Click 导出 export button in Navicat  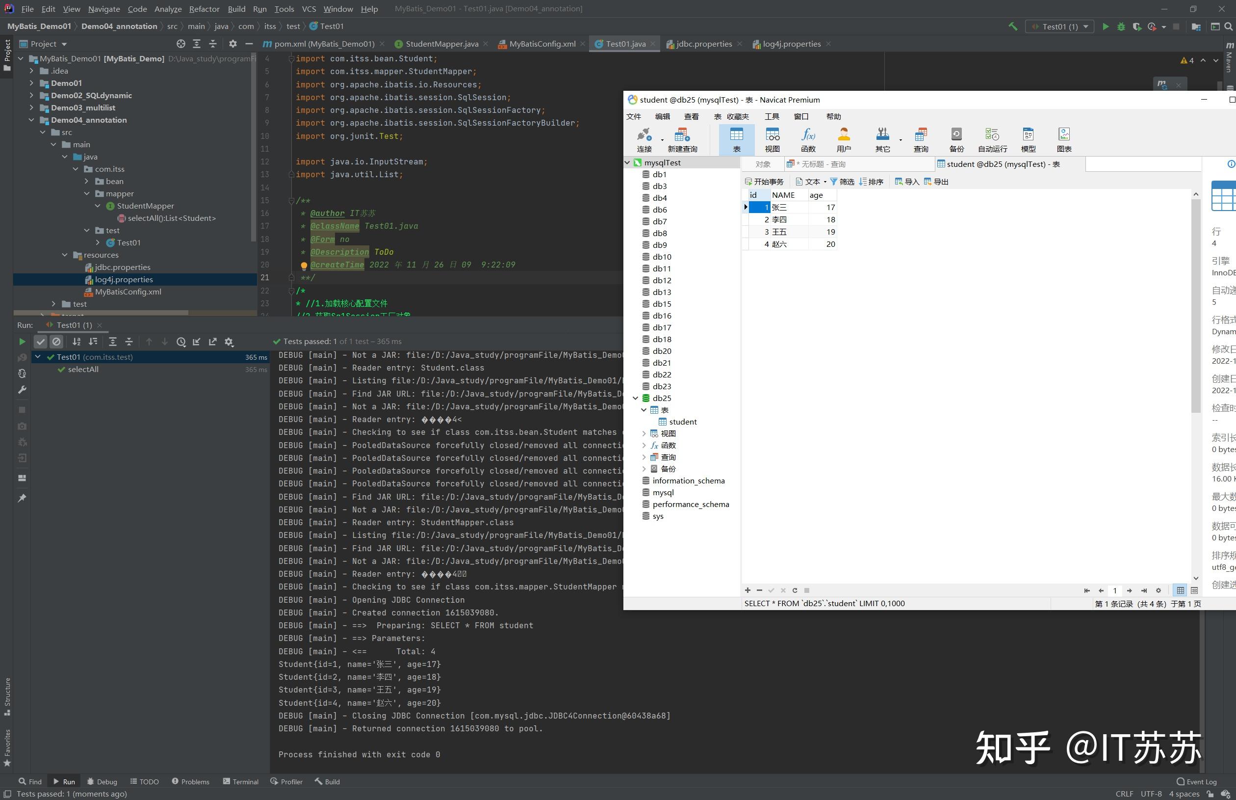[x=936, y=182]
